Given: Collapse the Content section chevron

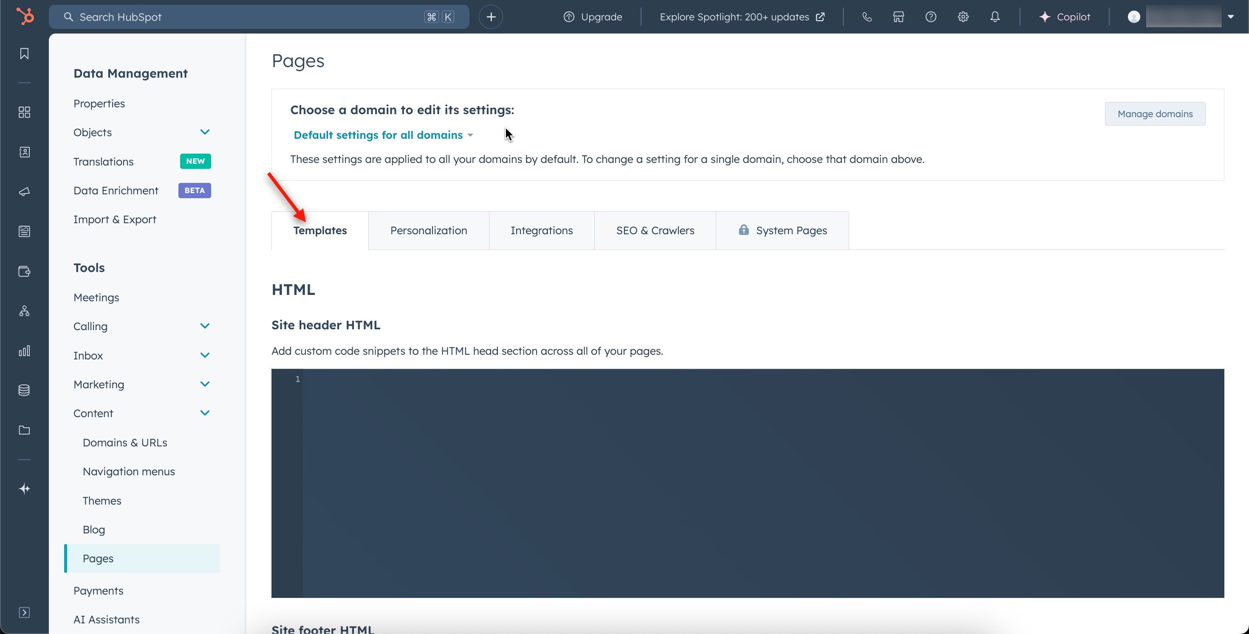Looking at the screenshot, I should click(x=205, y=413).
